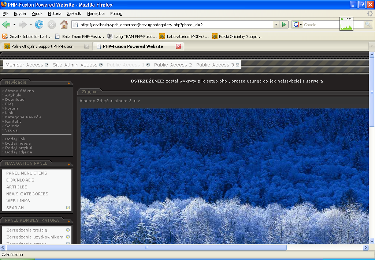Switch to Polski Oficjalny Support PHP-Fusion tab
Viewport: 375px width, 260px height.
coord(47,46)
